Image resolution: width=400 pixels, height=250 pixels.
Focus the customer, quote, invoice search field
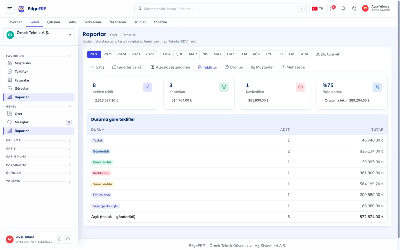coord(220,9)
